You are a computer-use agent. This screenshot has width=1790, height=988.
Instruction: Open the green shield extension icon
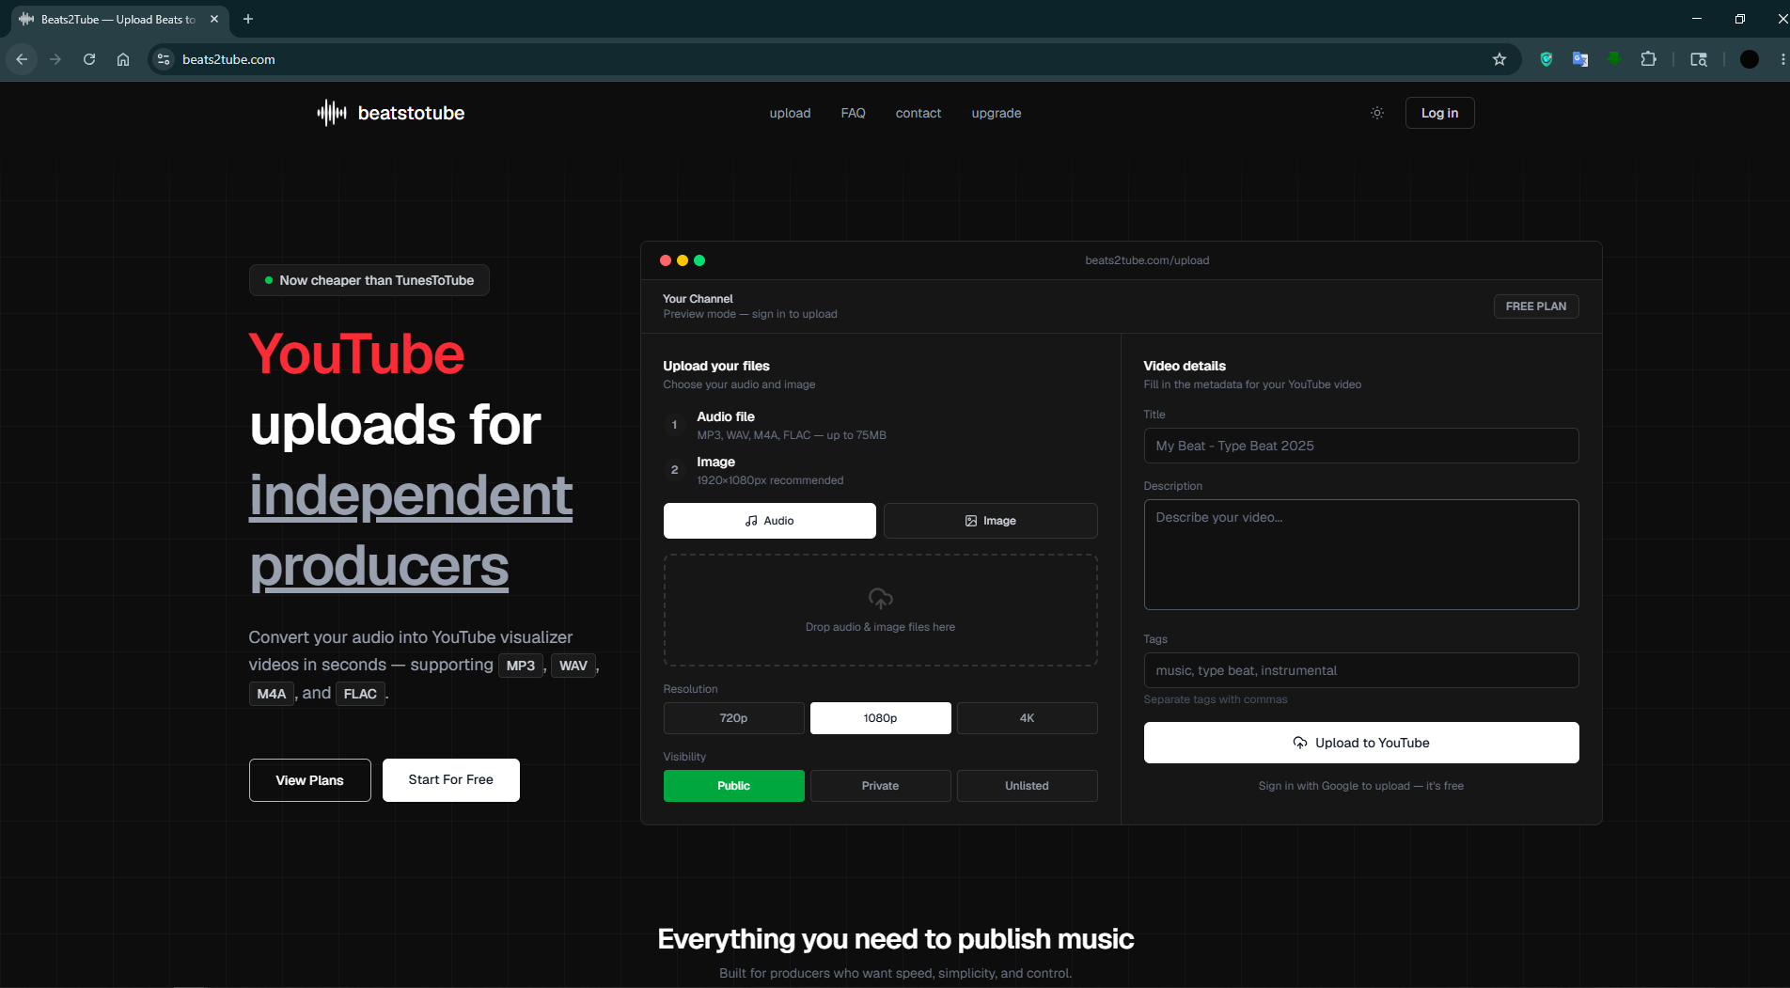coord(1547,59)
